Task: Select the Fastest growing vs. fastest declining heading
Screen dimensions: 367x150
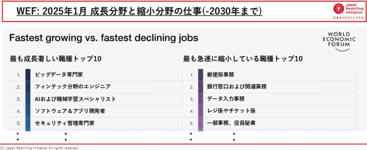Action: (104, 38)
